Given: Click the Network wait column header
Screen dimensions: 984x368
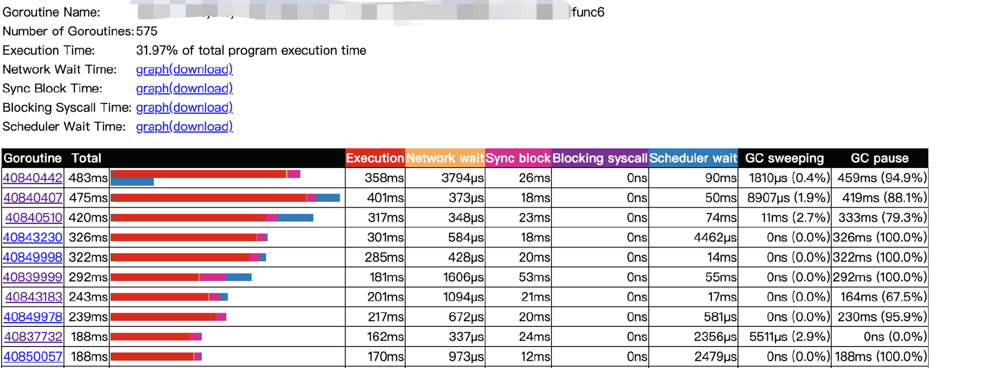Looking at the screenshot, I should point(445,158).
